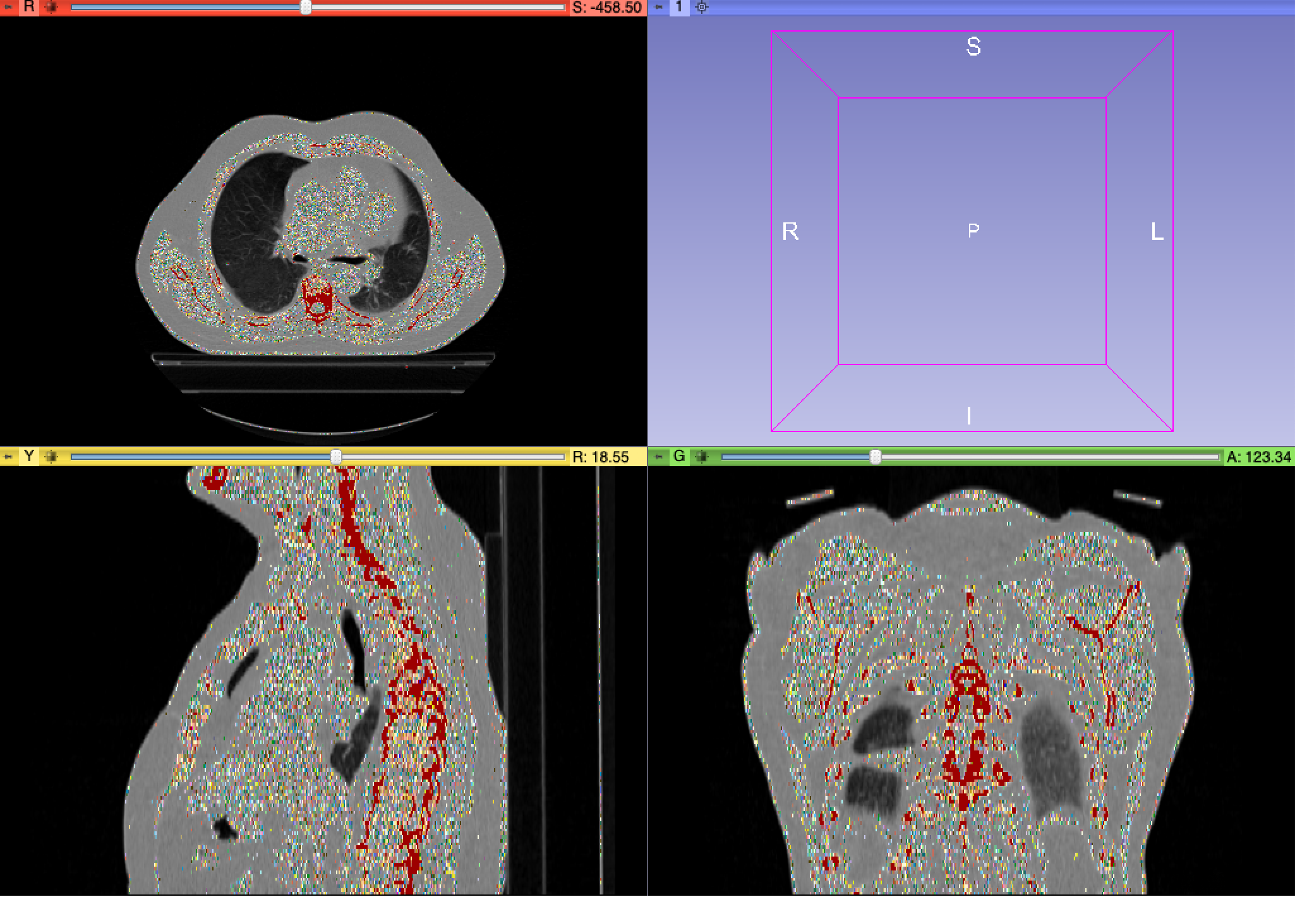Click the pin icon in Green slice bar

coord(659,456)
